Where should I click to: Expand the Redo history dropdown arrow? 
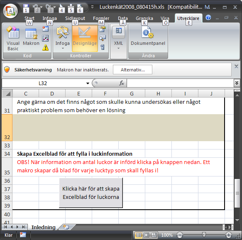pyautogui.click(x=54, y=7)
